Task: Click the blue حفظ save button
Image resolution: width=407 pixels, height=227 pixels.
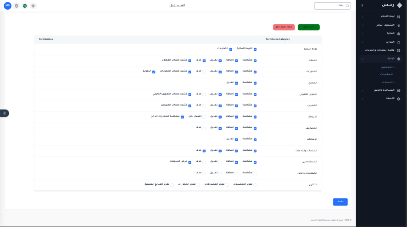Action: [x=340, y=202]
